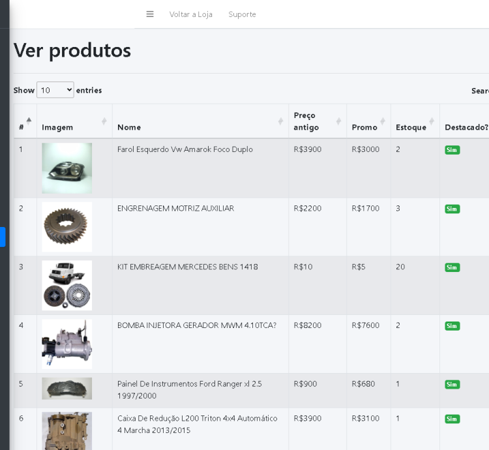Sort table by Preço antigo column
The height and width of the screenshot is (450, 489).
point(318,121)
